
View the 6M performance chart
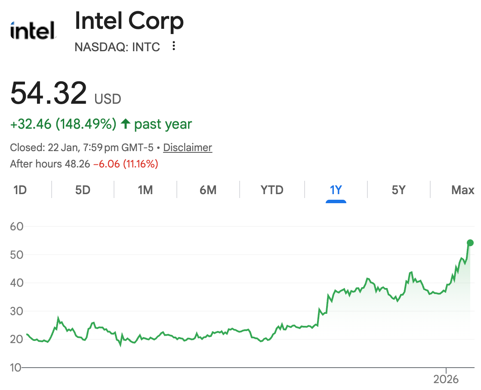tap(208, 190)
